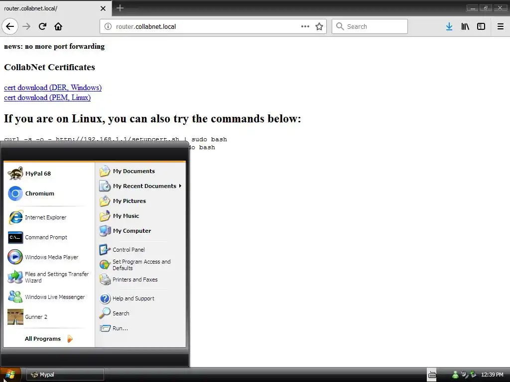Screen dimensions: 510x382
Task: Open Internet Explorer from Start menu
Action: [x=48, y=217]
